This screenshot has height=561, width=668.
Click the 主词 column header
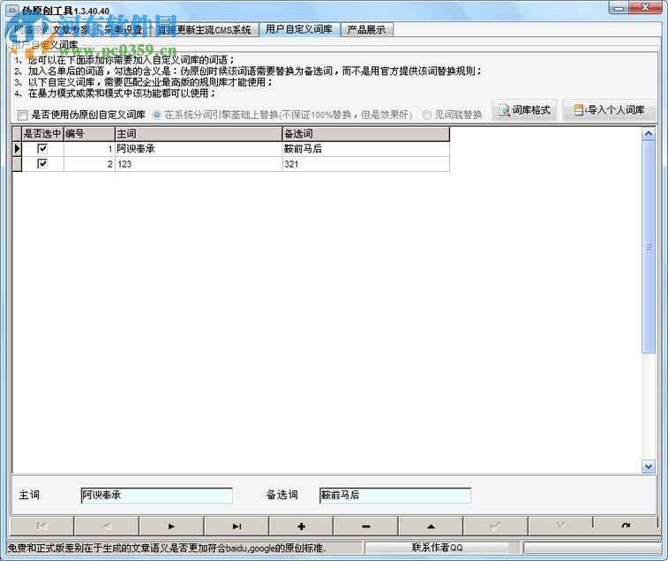tap(199, 134)
